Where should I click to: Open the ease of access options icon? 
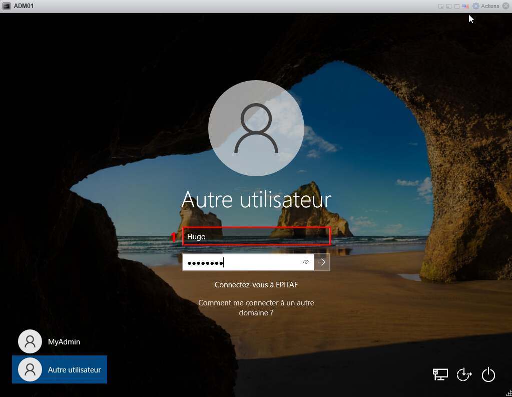tap(464, 374)
